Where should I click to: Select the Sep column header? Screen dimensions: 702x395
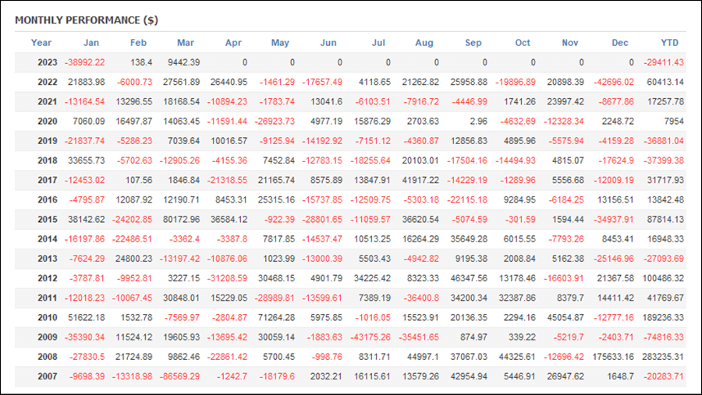[473, 43]
